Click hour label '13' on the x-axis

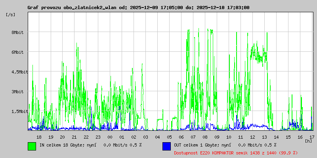[x=264, y=137]
